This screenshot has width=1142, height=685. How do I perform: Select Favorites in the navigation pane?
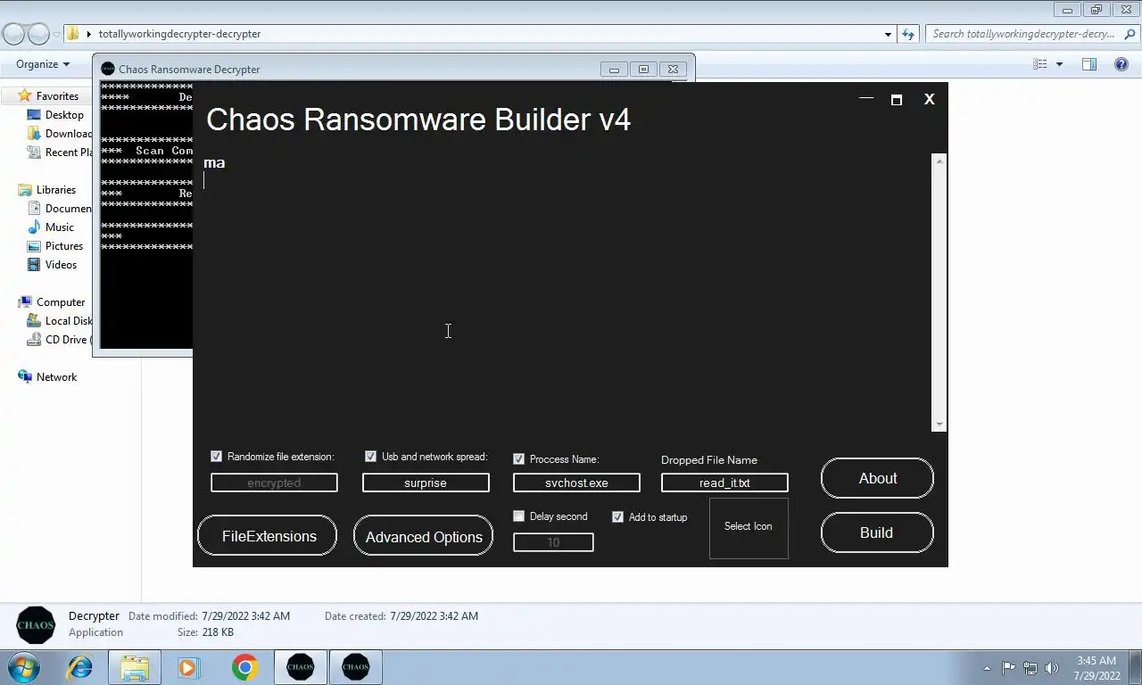point(57,96)
